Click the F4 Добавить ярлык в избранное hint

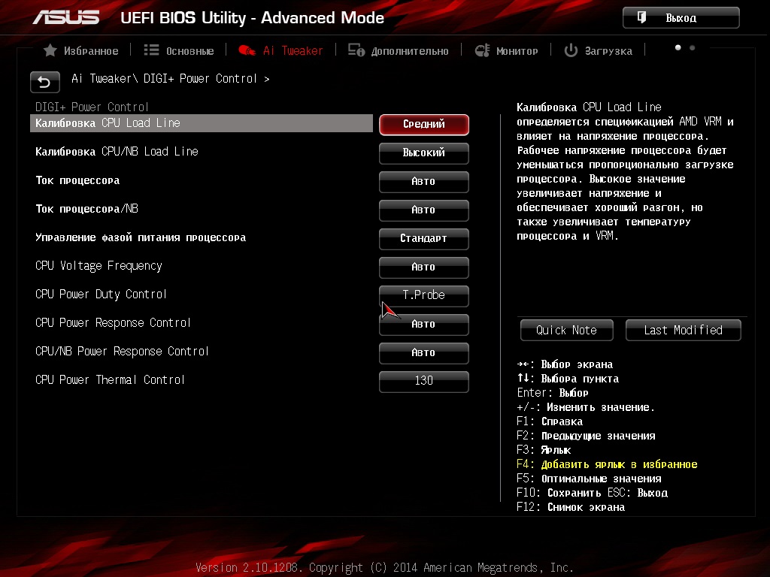[607, 464]
